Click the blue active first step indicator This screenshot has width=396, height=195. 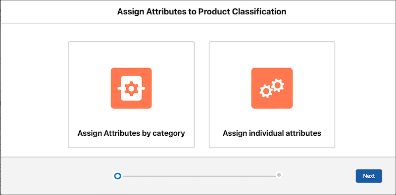(117, 176)
